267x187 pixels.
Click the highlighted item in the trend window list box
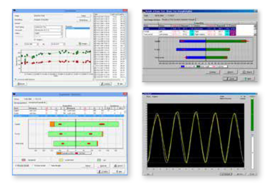[77, 28]
